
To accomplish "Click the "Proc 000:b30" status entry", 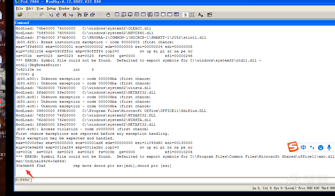I will (309, 188).
